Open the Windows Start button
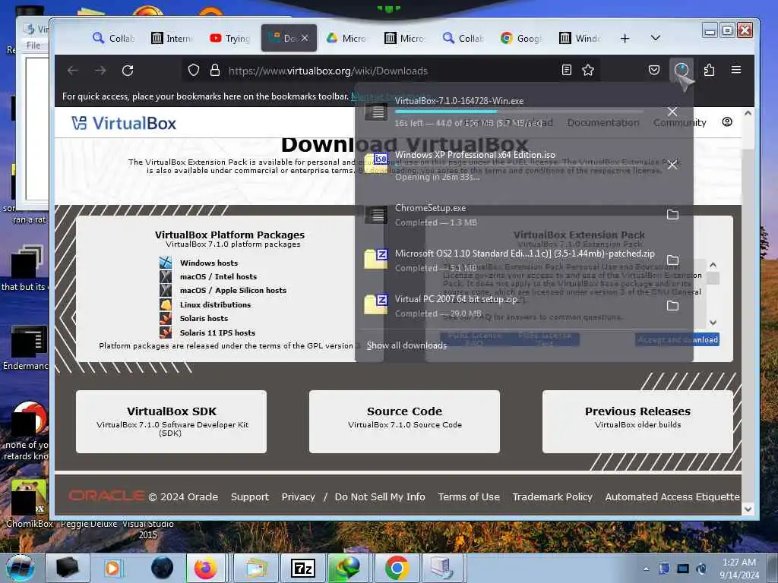The height and width of the screenshot is (583, 778). (21, 568)
